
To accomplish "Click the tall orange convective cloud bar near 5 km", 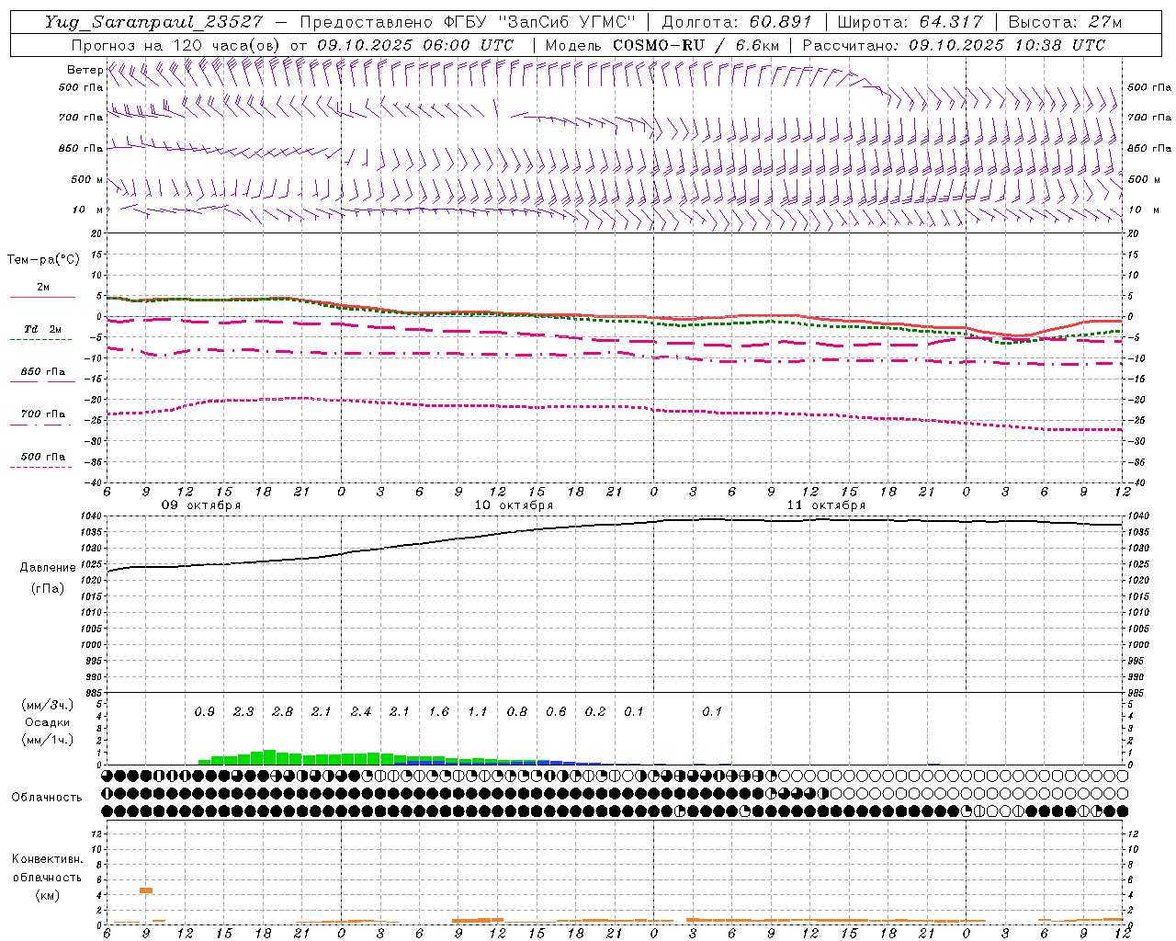I will click(146, 890).
